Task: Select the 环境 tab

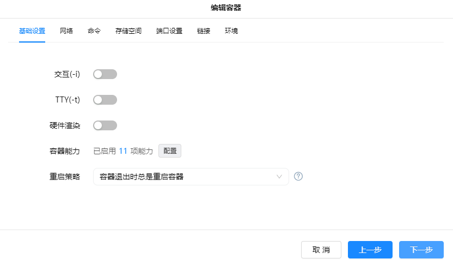Action: [231, 31]
